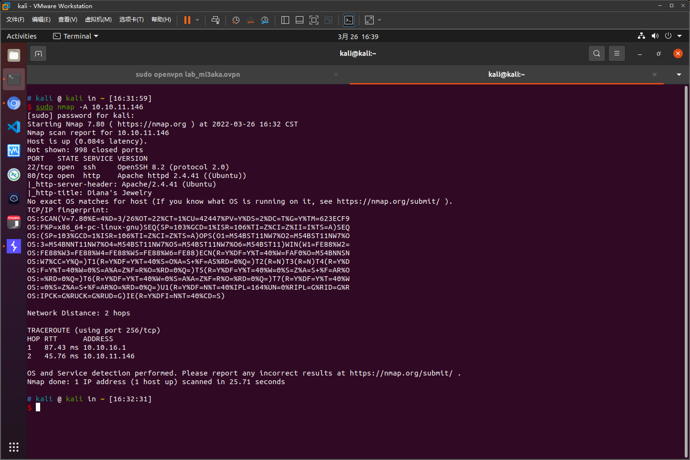Viewport: 690px width, 460px height.
Task: Send Ctrl+Alt+Del to the virtual machine
Action: click(216, 20)
